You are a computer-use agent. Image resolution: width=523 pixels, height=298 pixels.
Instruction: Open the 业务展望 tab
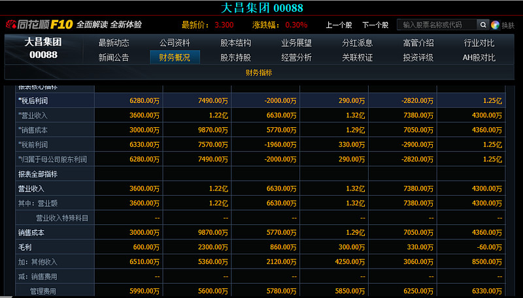click(296, 43)
